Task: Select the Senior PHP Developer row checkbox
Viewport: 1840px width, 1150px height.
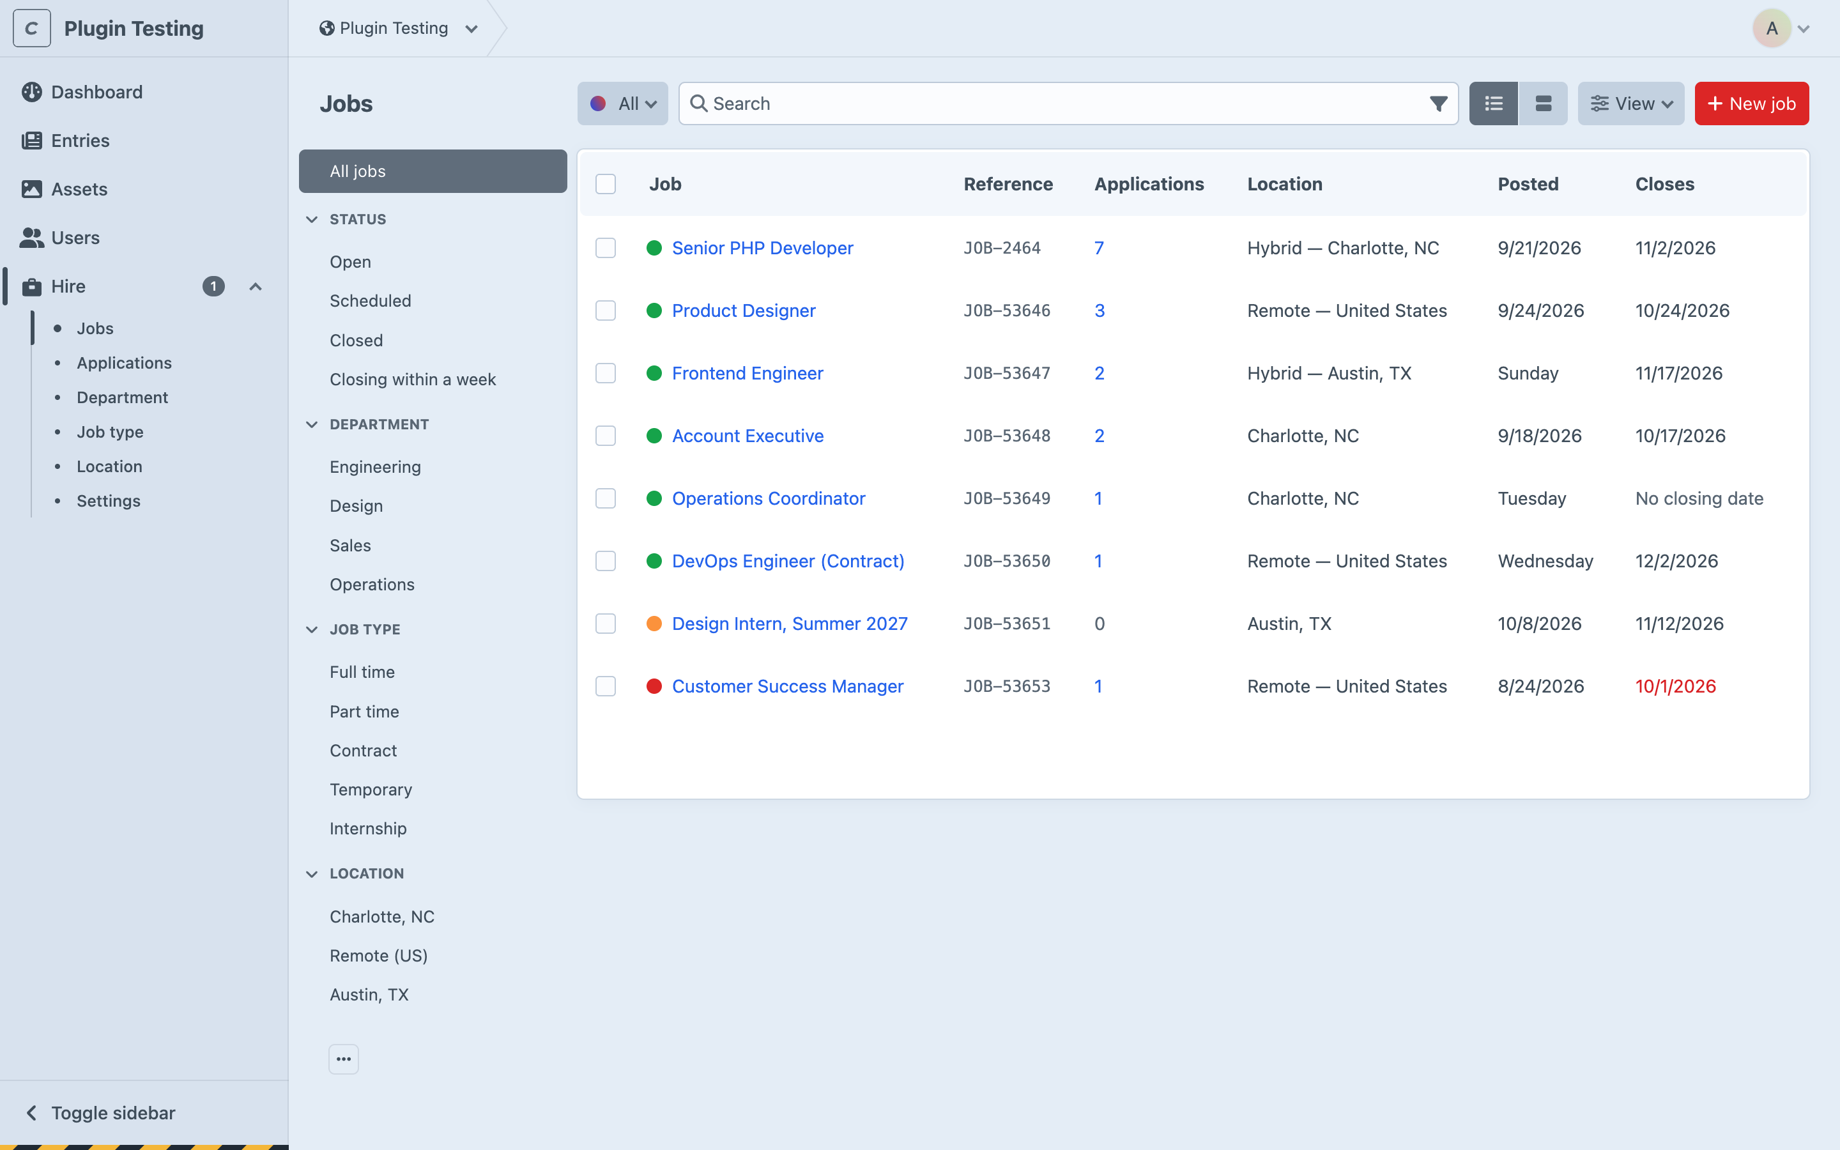Action: pos(605,248)
